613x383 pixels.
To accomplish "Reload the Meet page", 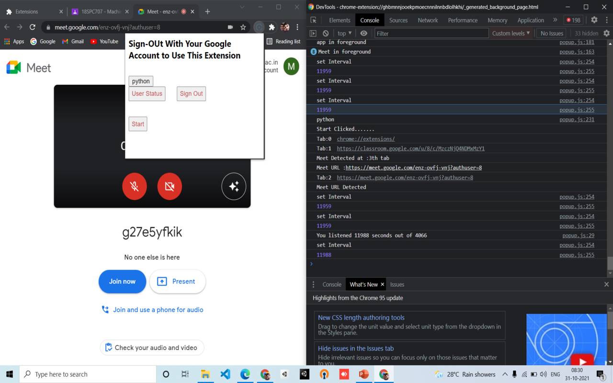I will [x=33, y=27].
